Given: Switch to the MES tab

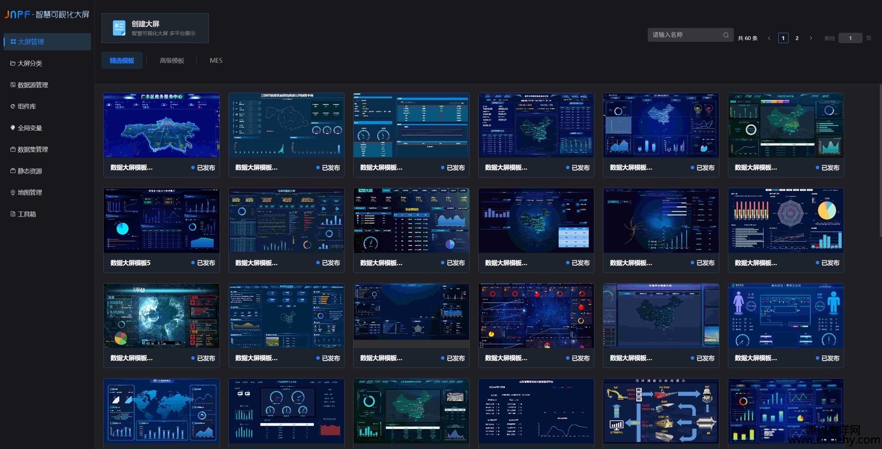Looking at the screenshot, I should tap(216, 61).
